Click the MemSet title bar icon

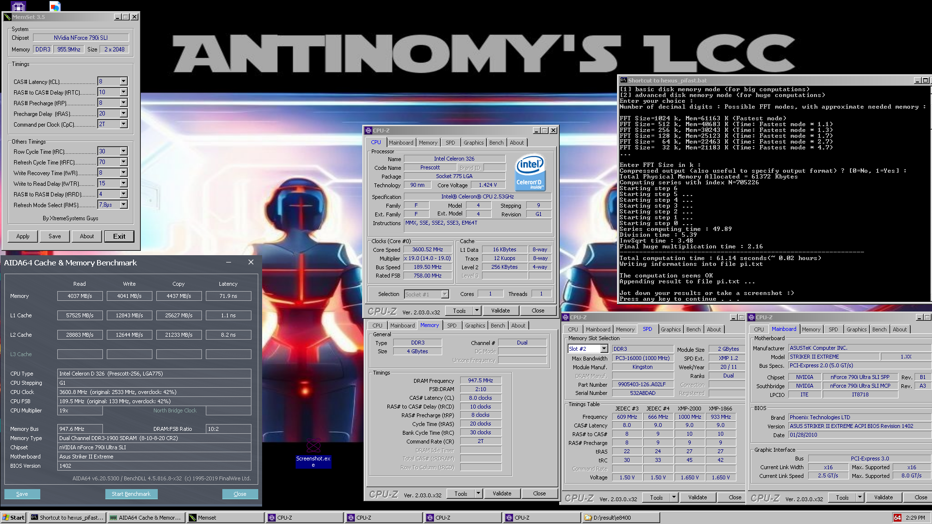point(7,17)
